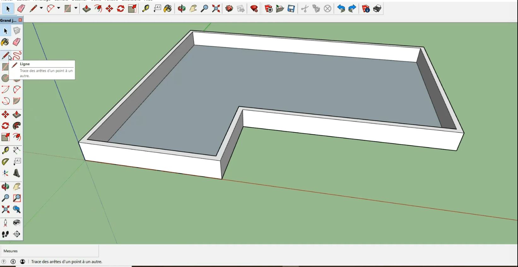Screen dimensions: 518x267
Task: Select the Freehand tool
Action: coord(17,55)
